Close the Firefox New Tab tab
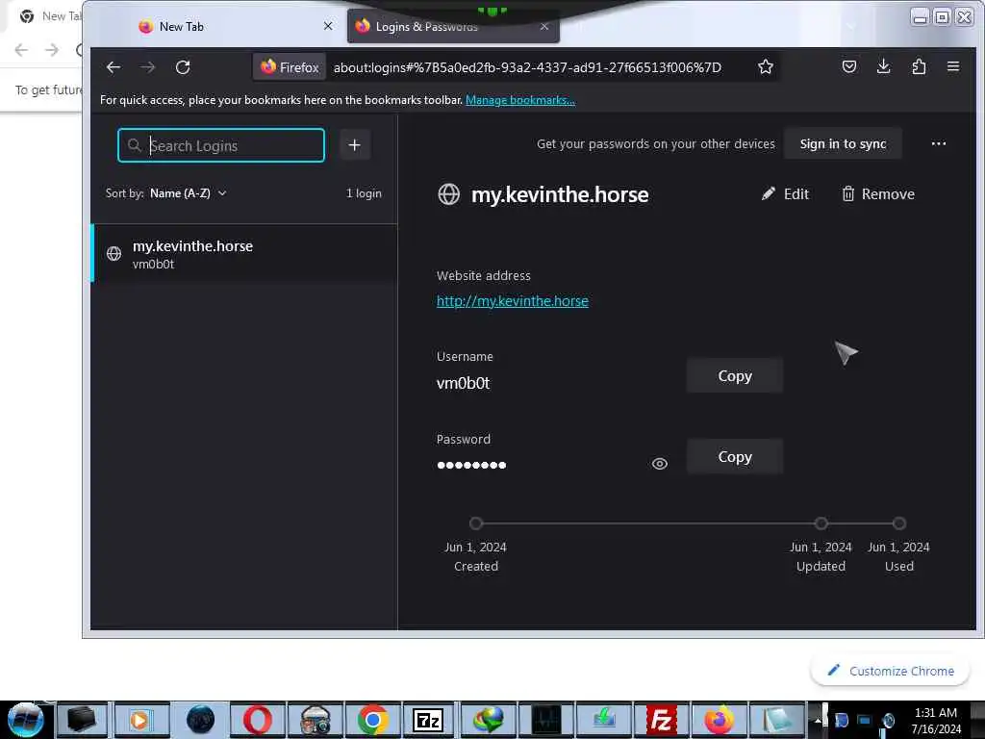Screen dimensions: 985x739 [328, 26]
